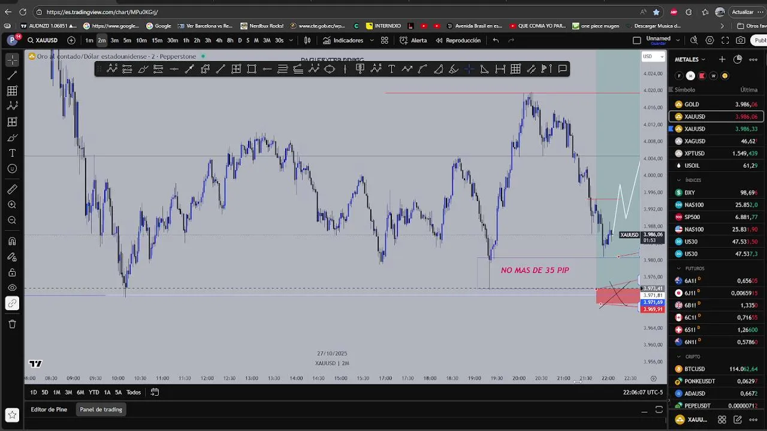Maximize the bottom panel icon
This screenshot has width=767, height=431.
659,409
